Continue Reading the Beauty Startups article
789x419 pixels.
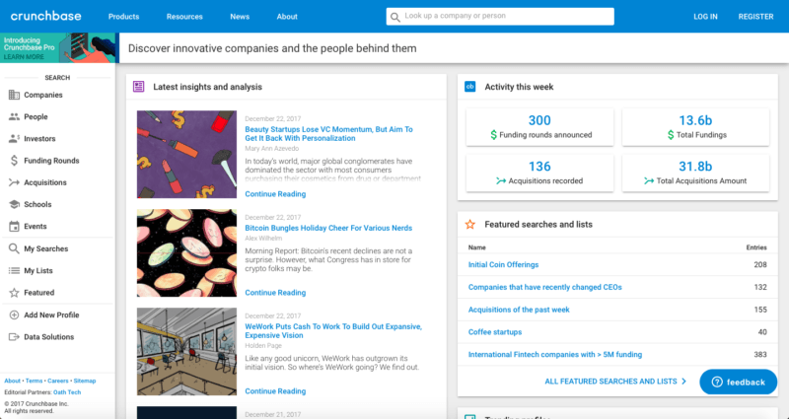coord(275,194)
